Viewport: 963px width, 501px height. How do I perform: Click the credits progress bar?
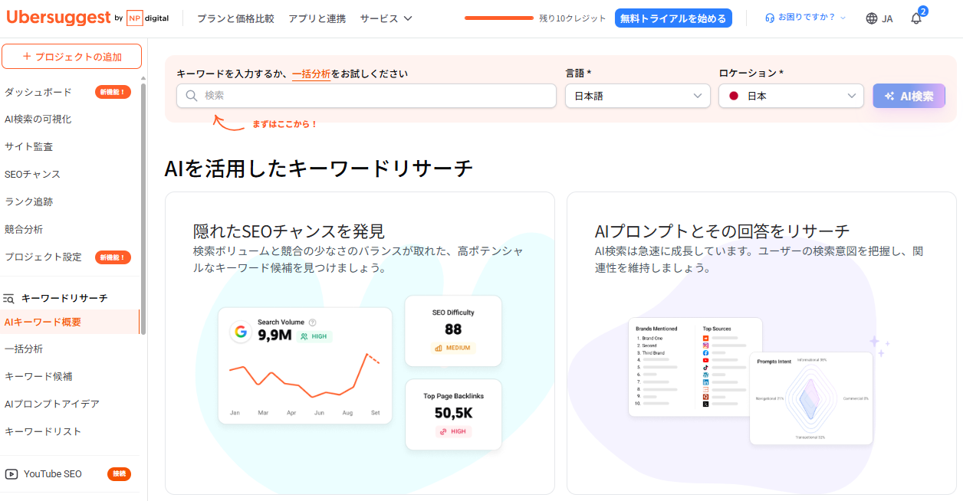(499, 18)
